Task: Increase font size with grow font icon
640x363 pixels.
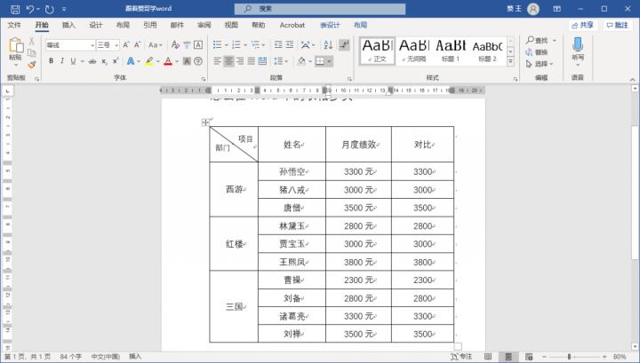Action: pos(126,44)
